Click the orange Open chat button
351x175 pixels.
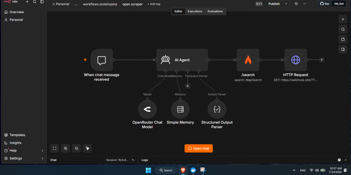tap(198, 148)
